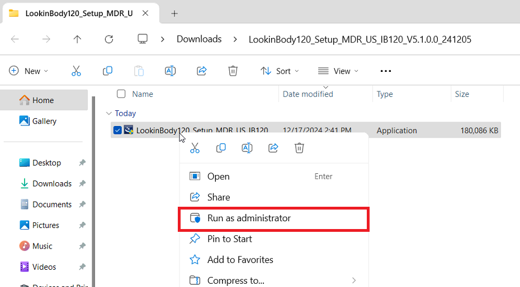Go up one folder level arrow
520x287 pixels.
pyautogui.click(x=77, y=40)
